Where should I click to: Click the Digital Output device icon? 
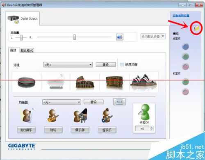coord(13,19)
